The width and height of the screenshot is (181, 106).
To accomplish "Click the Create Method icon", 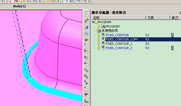I will pyautogui.click(x=86, y=33).
